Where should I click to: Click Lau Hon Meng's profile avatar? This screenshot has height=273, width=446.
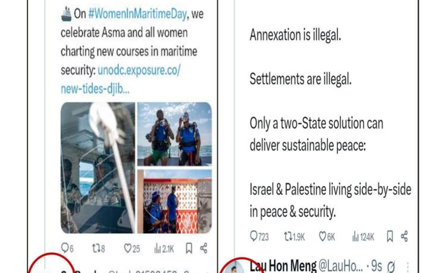234,267
